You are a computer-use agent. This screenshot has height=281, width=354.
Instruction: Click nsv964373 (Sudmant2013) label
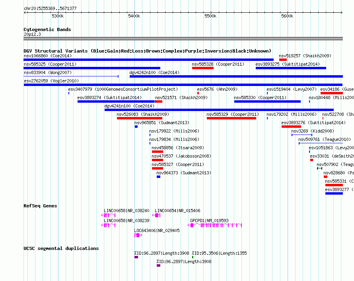coord(184,173)
